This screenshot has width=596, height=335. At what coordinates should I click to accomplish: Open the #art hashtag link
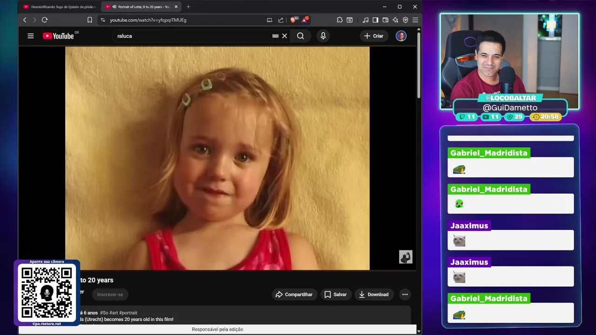click(114, 313)
